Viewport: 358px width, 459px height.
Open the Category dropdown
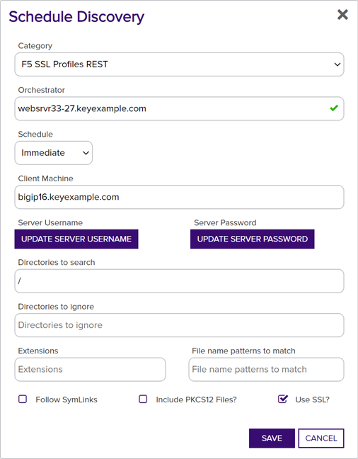coord(179,64)
